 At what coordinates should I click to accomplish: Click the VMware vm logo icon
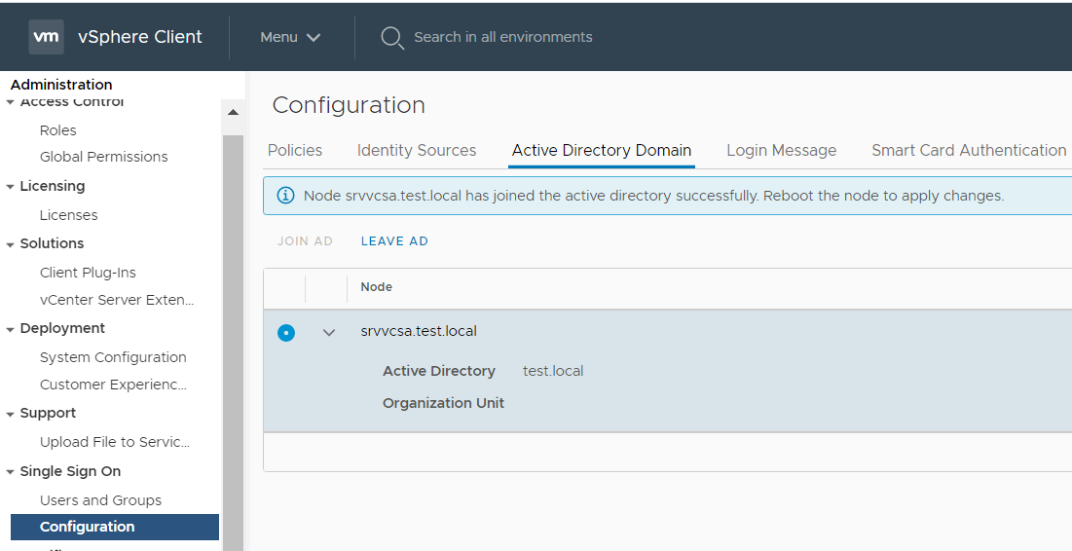coord(47,37)
